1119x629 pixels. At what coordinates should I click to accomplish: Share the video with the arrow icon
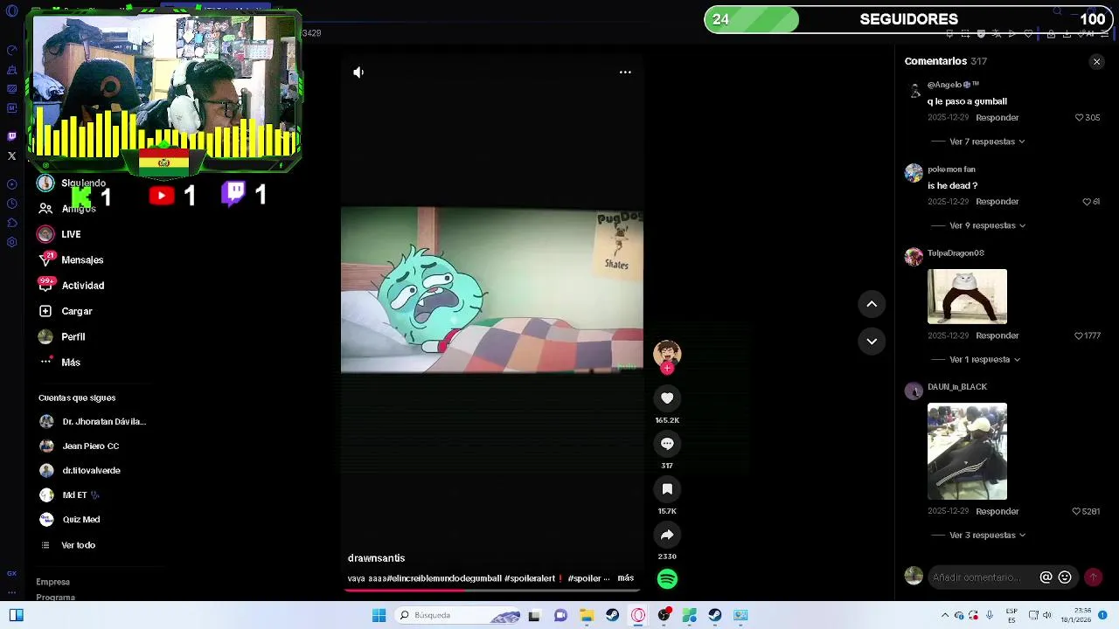coord(667,535)
